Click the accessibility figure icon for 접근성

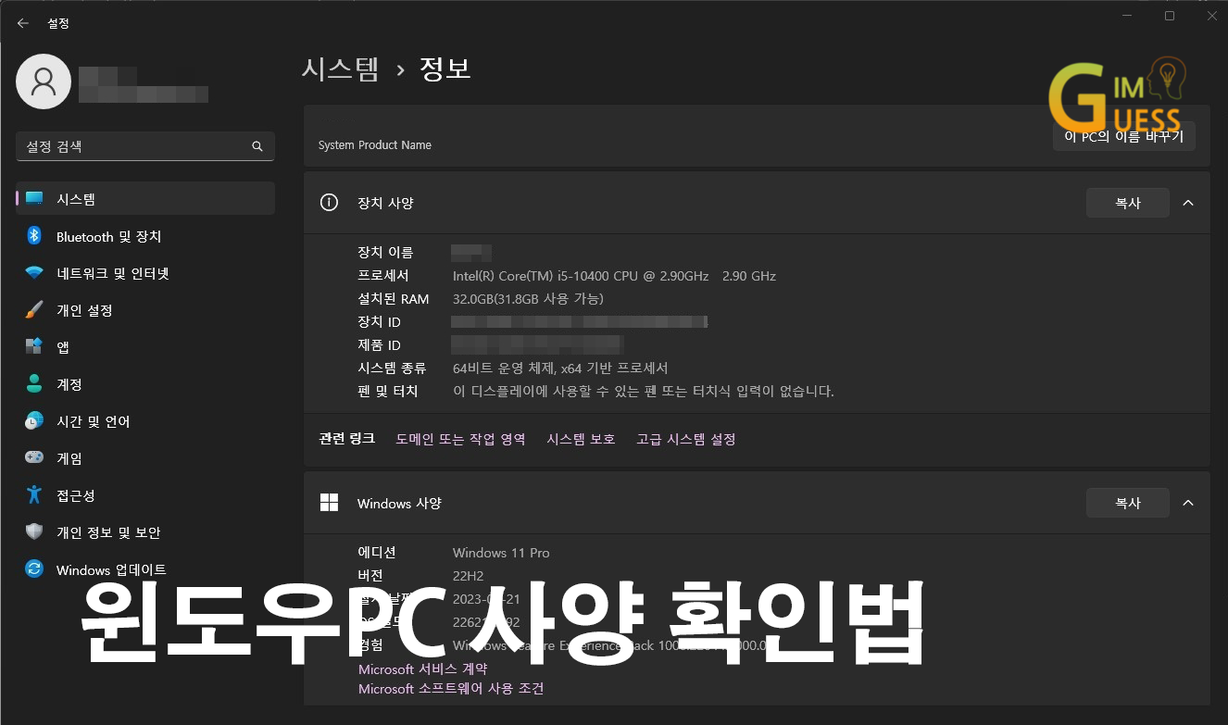[x=34, y=494]
